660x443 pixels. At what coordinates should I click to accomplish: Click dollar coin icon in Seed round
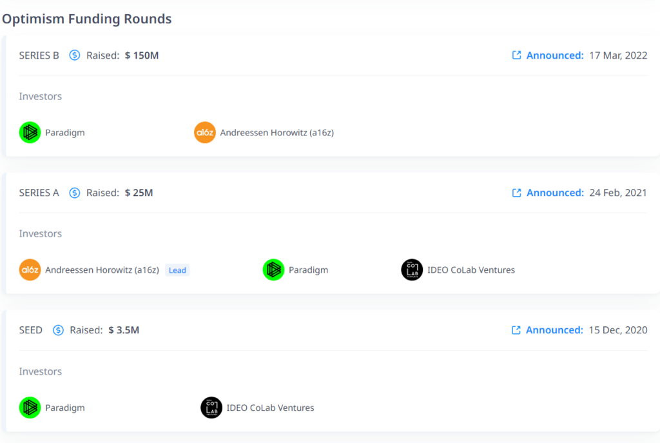coord(58,330)
